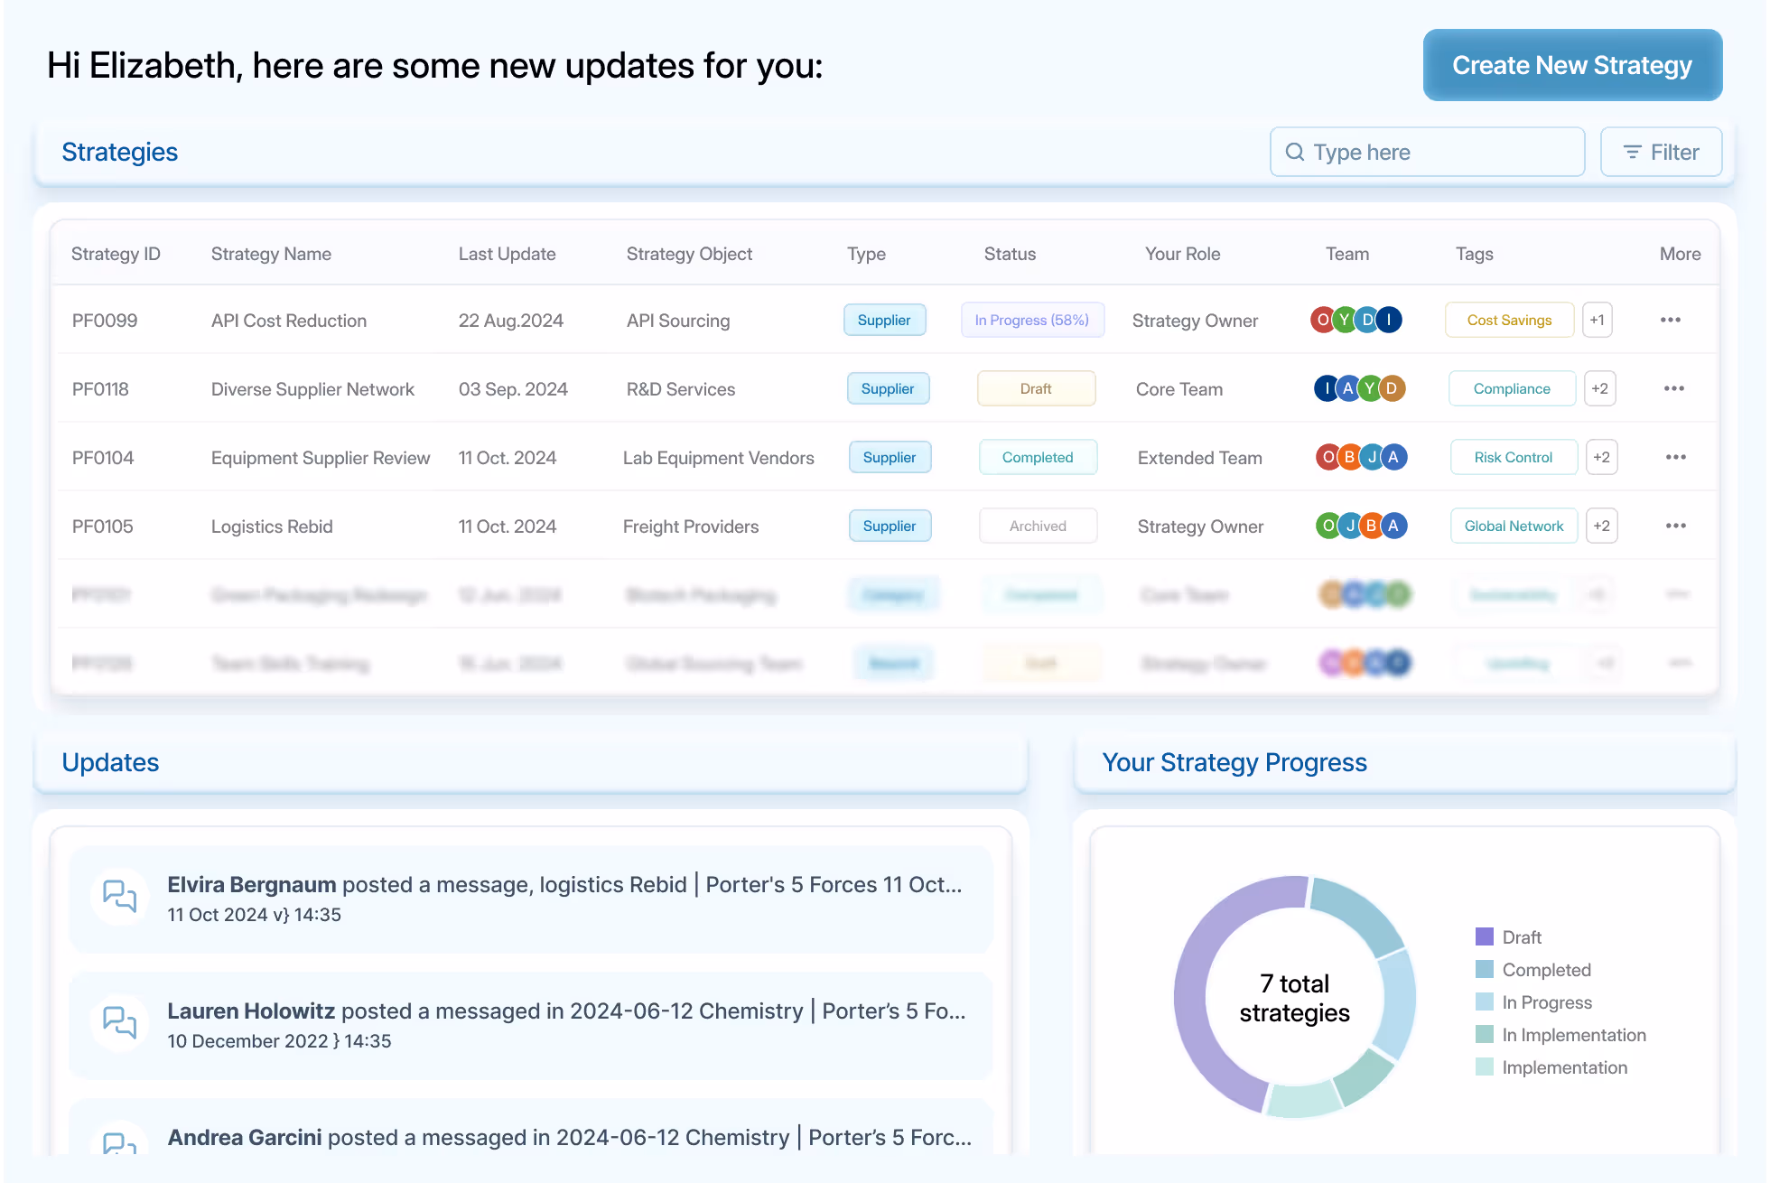The height and width of the screenshot is (1183, 1770).
Task: Click chat icon next to Lauren Holowitz update
Action: 119,1022
